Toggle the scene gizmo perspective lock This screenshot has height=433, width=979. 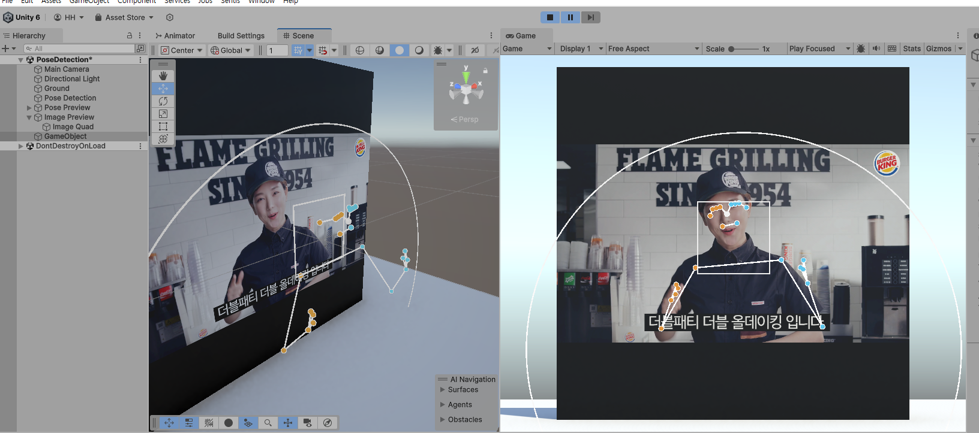[485, 71]
